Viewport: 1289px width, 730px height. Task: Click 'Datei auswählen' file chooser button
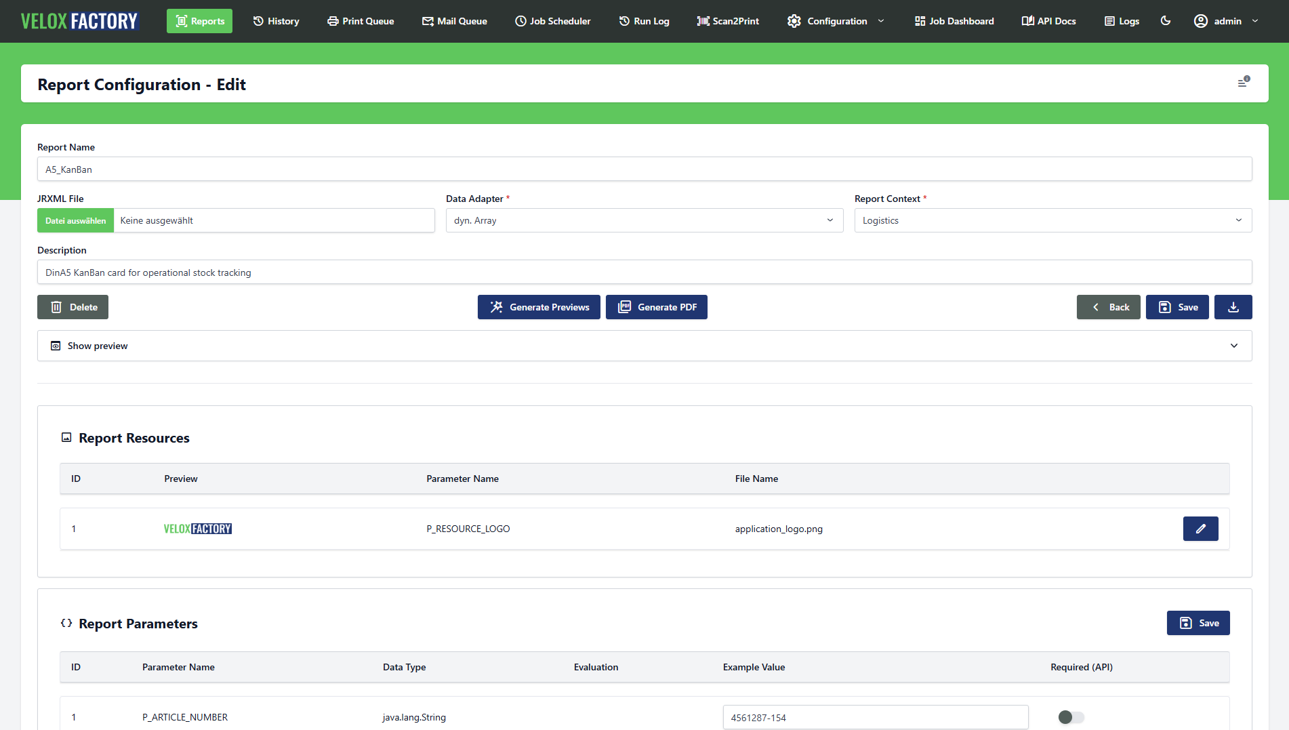pos(75,220)
